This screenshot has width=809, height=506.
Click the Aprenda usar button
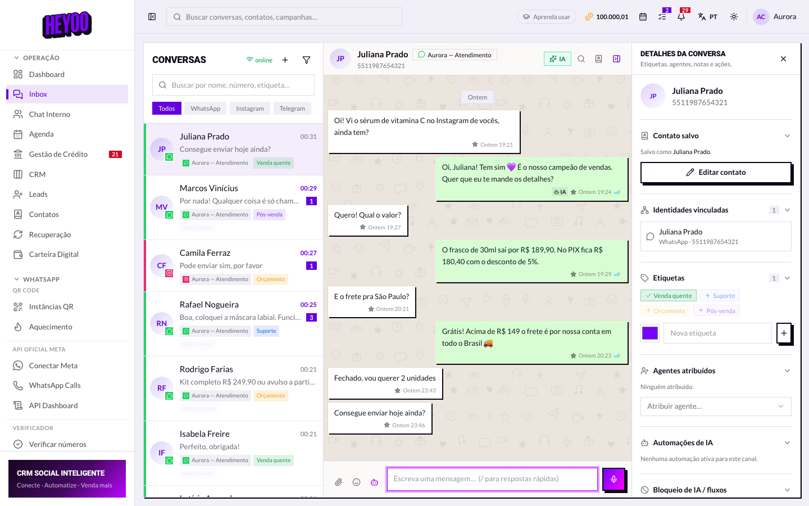pos(547,17)
